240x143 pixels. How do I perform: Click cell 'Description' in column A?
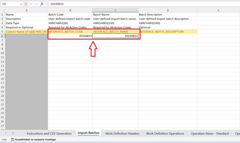(27, 19)
